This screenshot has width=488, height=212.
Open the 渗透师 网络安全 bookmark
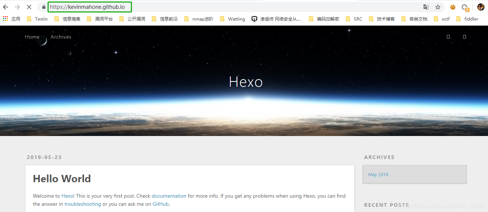pos(276,19)
